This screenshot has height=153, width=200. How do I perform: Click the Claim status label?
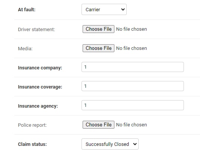pos(32,144)
